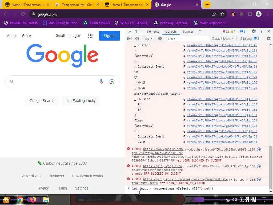Click the I'm Feeling Lucky button
The image size is (273, 205).
click(x=81, y=101)
